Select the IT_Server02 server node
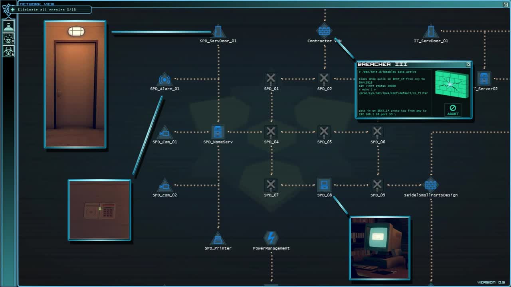 pos(484,79)
